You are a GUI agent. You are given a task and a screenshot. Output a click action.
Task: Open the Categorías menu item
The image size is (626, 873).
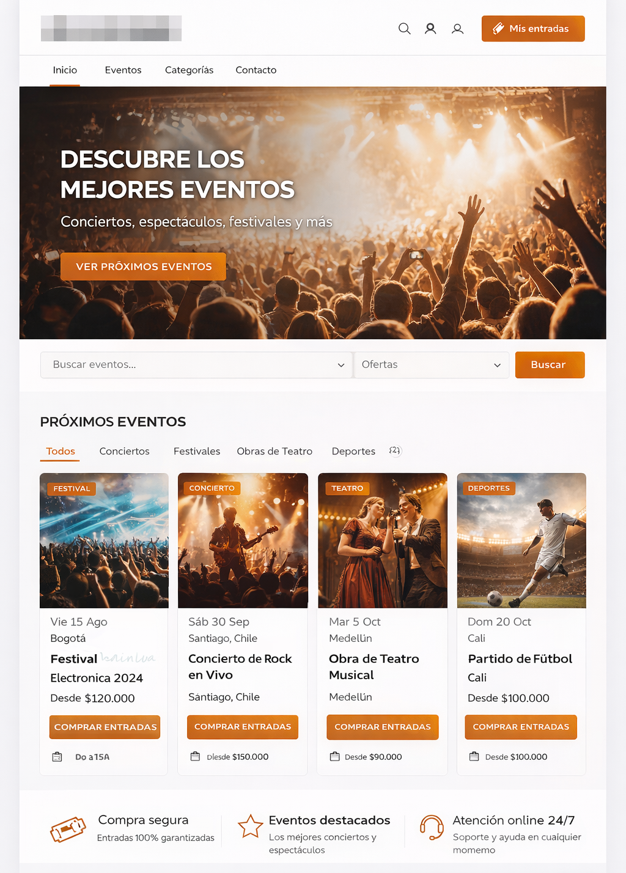pyautogui.click(x=189, y=70)
